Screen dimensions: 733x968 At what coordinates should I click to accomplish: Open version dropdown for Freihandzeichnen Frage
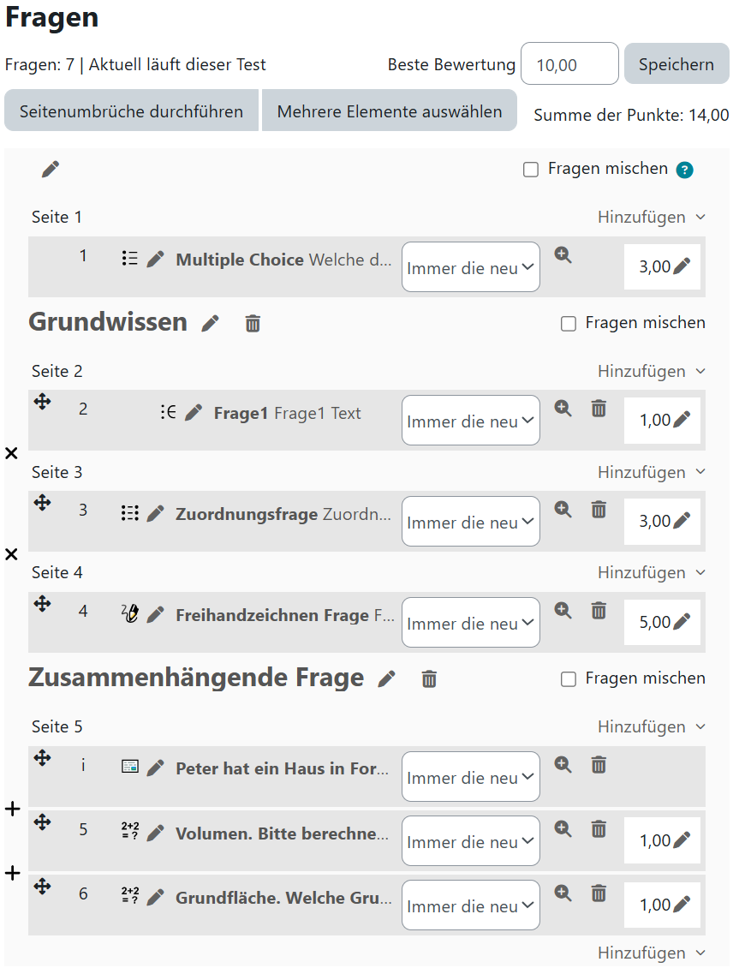tap(471, 623)
